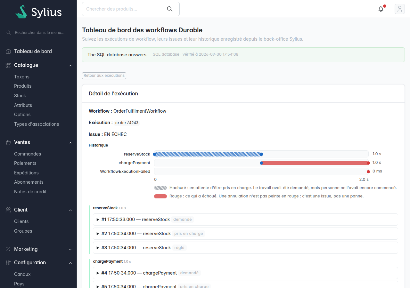Expand the Marketing section chevron
Viewport: 410px width, 288px height.
click(70, 250)
